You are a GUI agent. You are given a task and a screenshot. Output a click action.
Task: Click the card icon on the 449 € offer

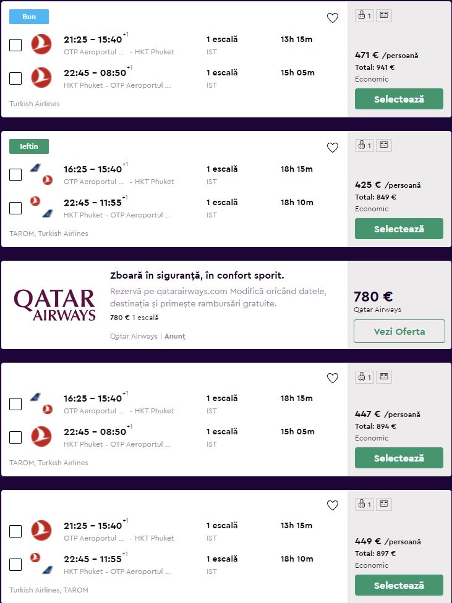pyautogui.click(x=384, y=504)
